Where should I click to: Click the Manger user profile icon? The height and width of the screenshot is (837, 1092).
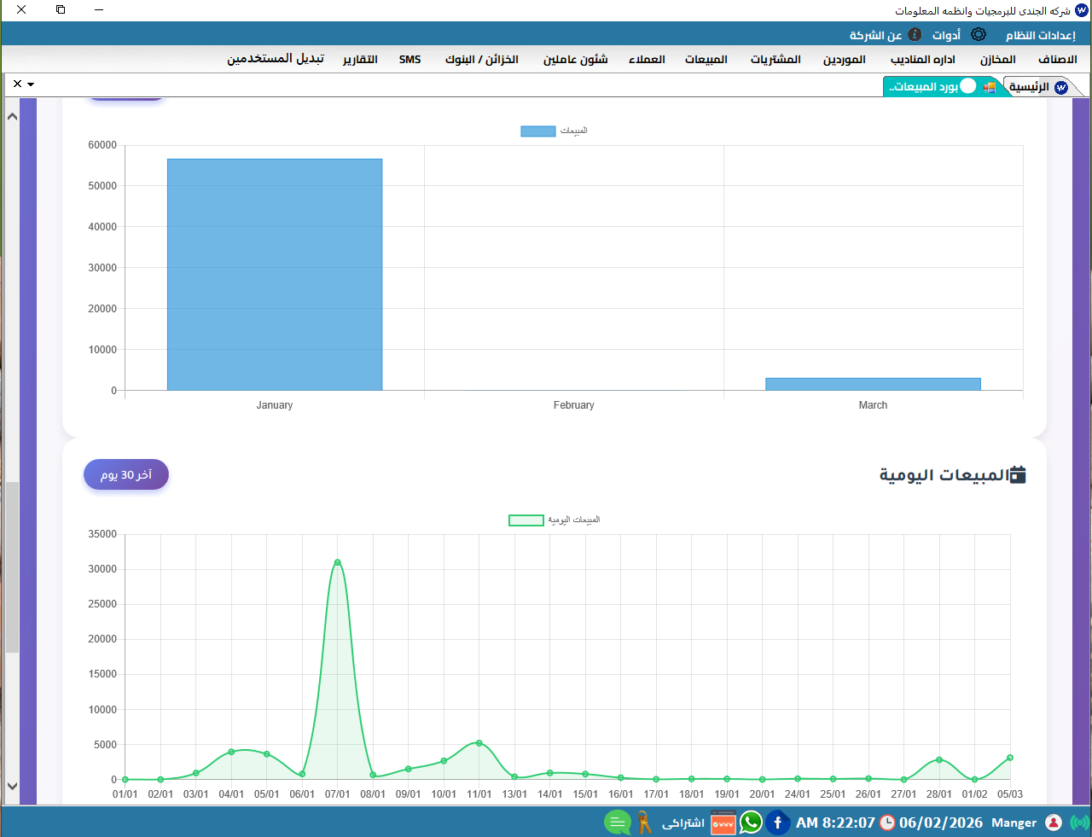1054,822
